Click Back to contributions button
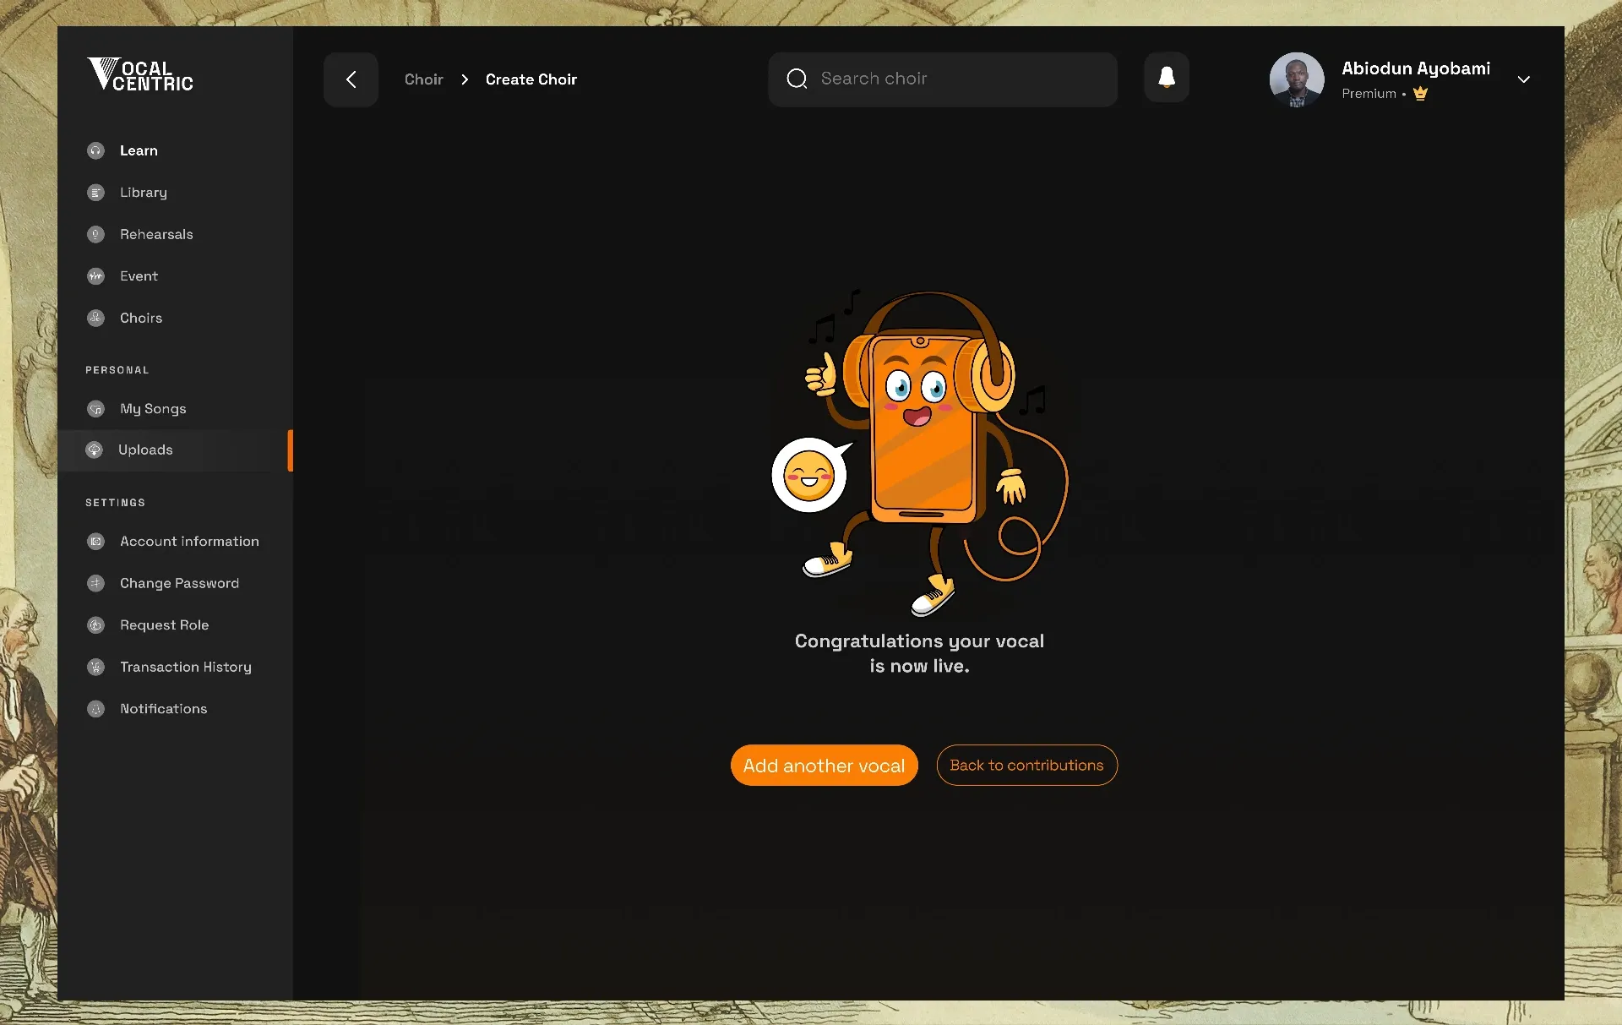1622x1025 pixels. [x=1026, y=765]
